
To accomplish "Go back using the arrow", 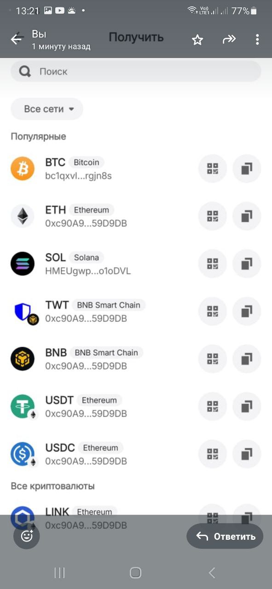I will tap(17, 40).
